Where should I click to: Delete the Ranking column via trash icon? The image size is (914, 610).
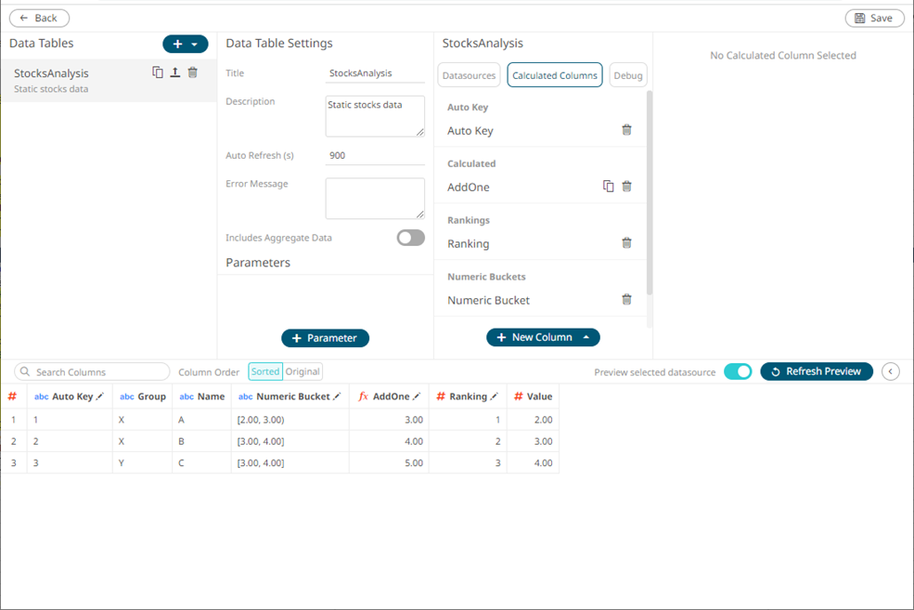626,243
